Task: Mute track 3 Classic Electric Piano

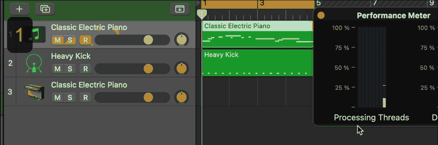Action: (57, 98)
